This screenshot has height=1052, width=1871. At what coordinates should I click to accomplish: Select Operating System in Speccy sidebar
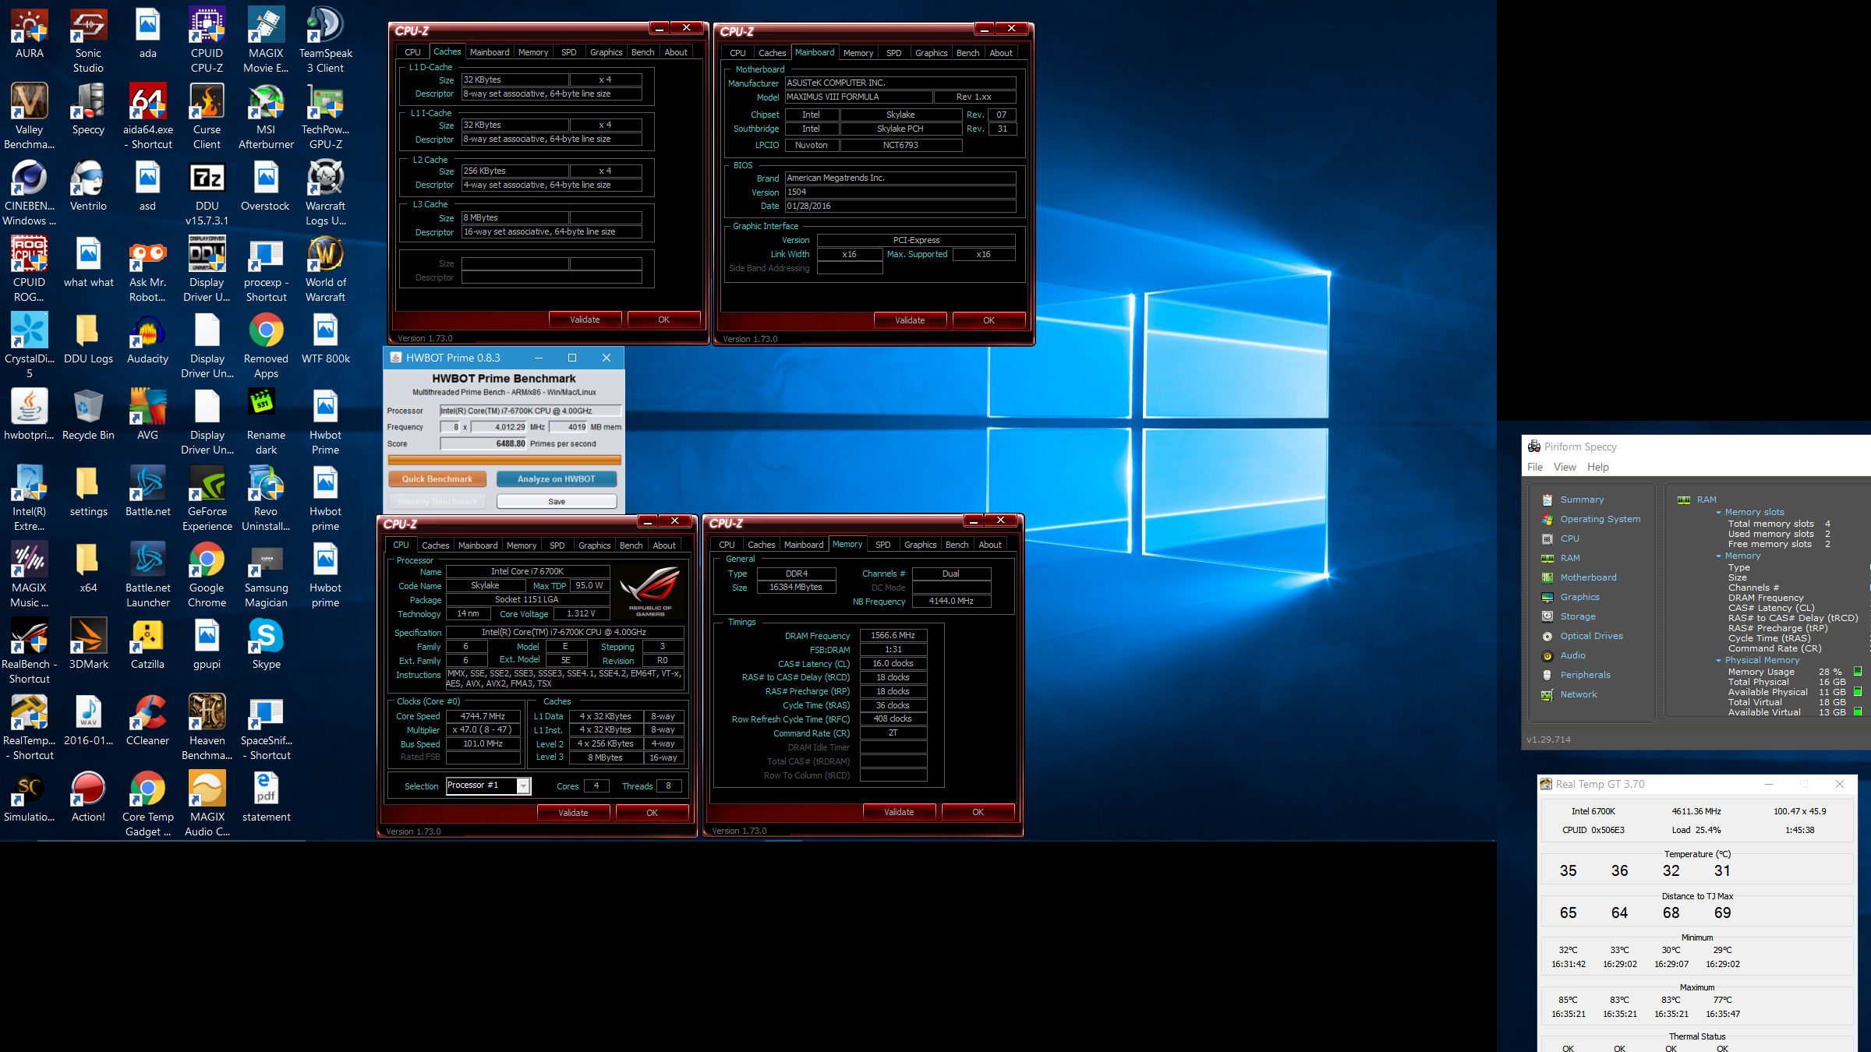tap(1600, 519)
